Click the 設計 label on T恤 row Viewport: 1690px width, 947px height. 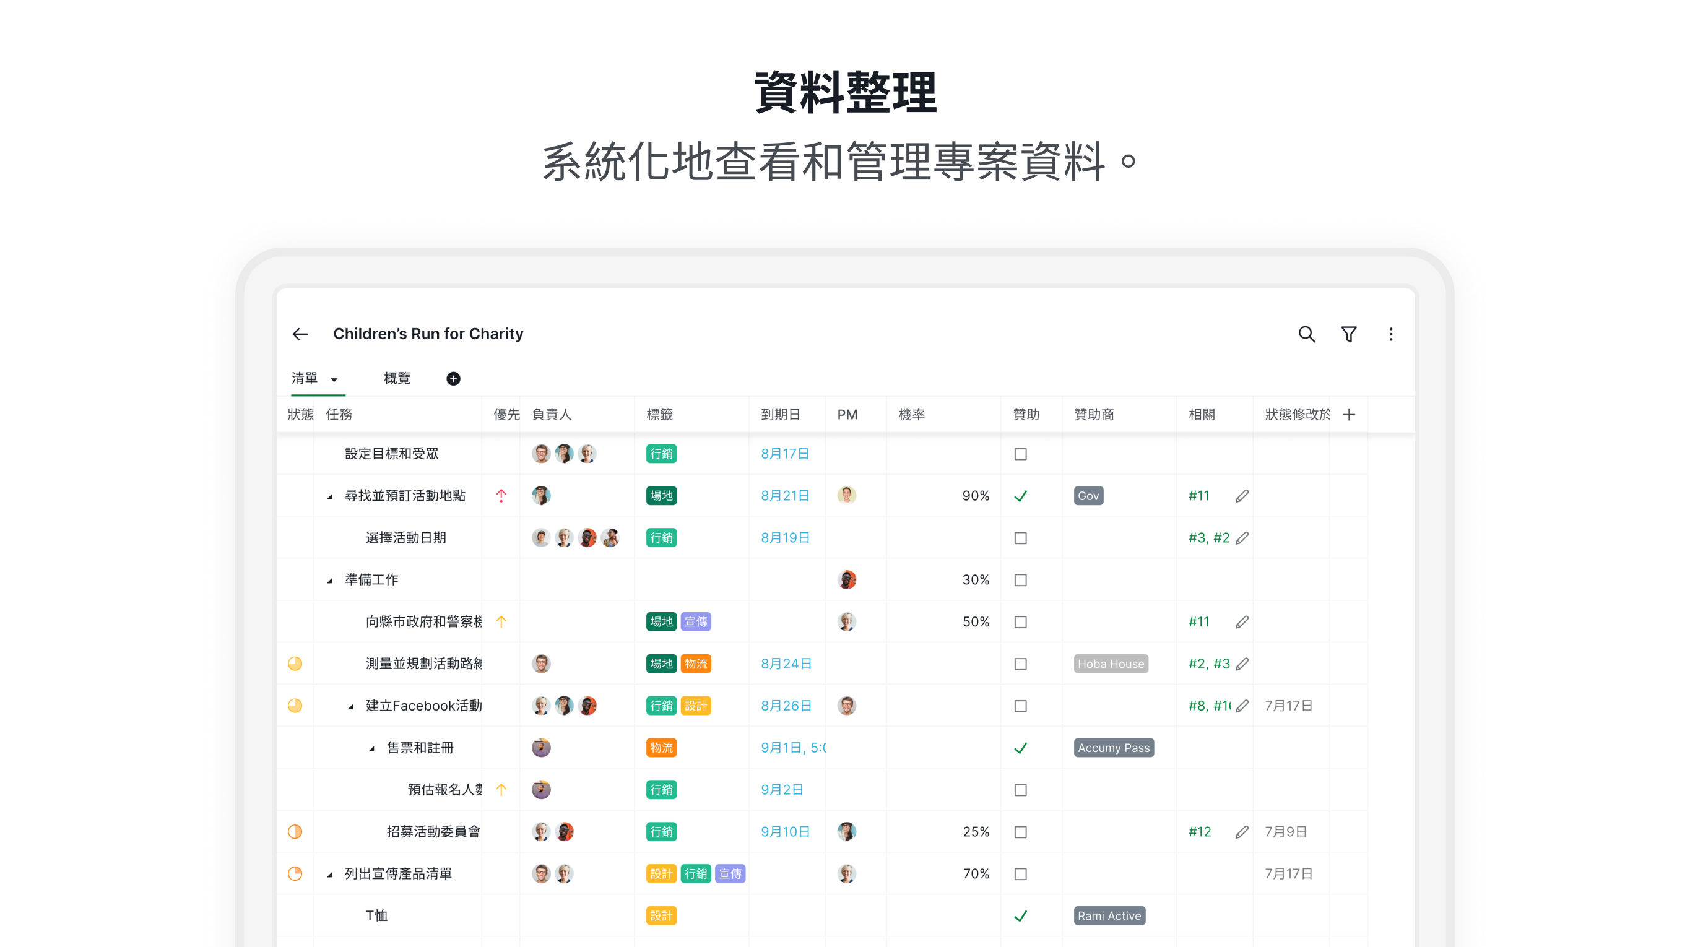click(661, 915)
